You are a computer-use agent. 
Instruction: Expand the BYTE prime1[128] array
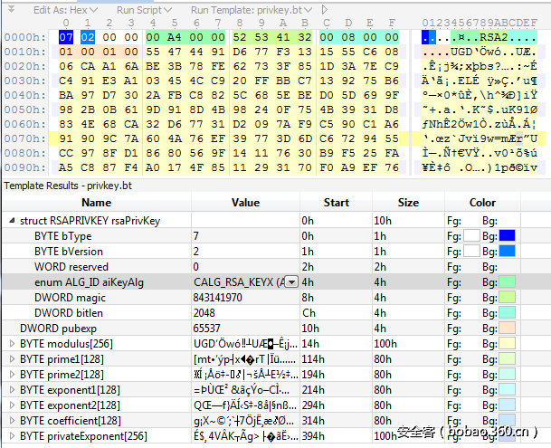tap(11, 358)
